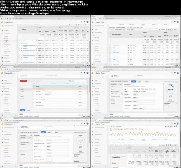Click Acquisition icon in segment list frame sidebar
Image resolution: width=181 pixels, height=168 pixels.
(2, 95)
